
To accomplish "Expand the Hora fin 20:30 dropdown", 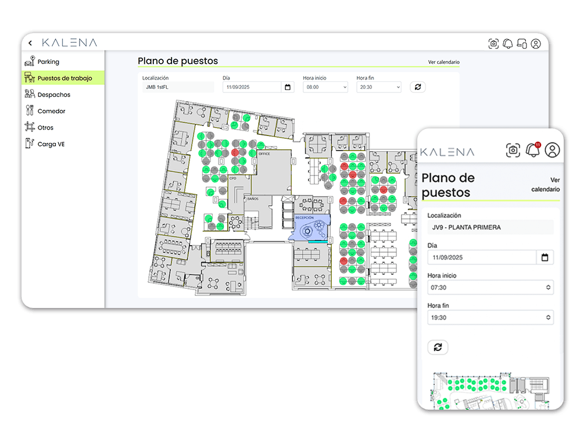I will 379,87.
